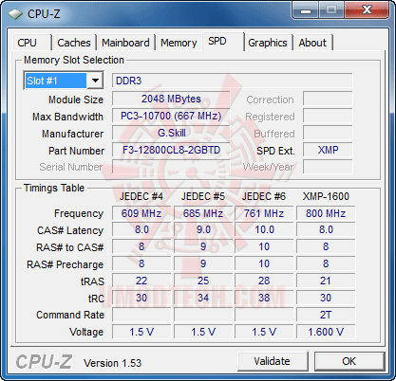Click the CPU-Z title bar icon
The height and width of the screenshot is (381, 396).
pos(15,14)
